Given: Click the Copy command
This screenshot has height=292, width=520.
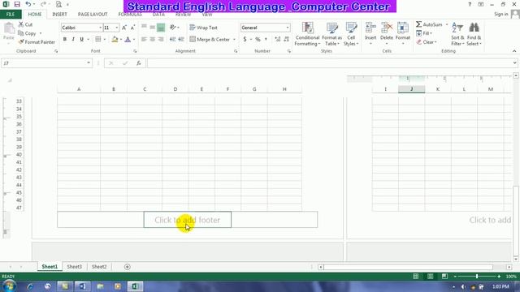Looking at the screenshot, I should 27,33.
